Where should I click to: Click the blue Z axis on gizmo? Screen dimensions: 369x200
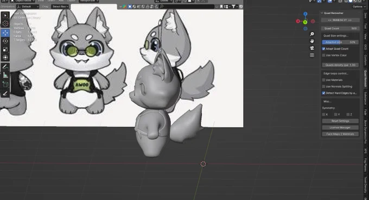[x=305, y=14]
